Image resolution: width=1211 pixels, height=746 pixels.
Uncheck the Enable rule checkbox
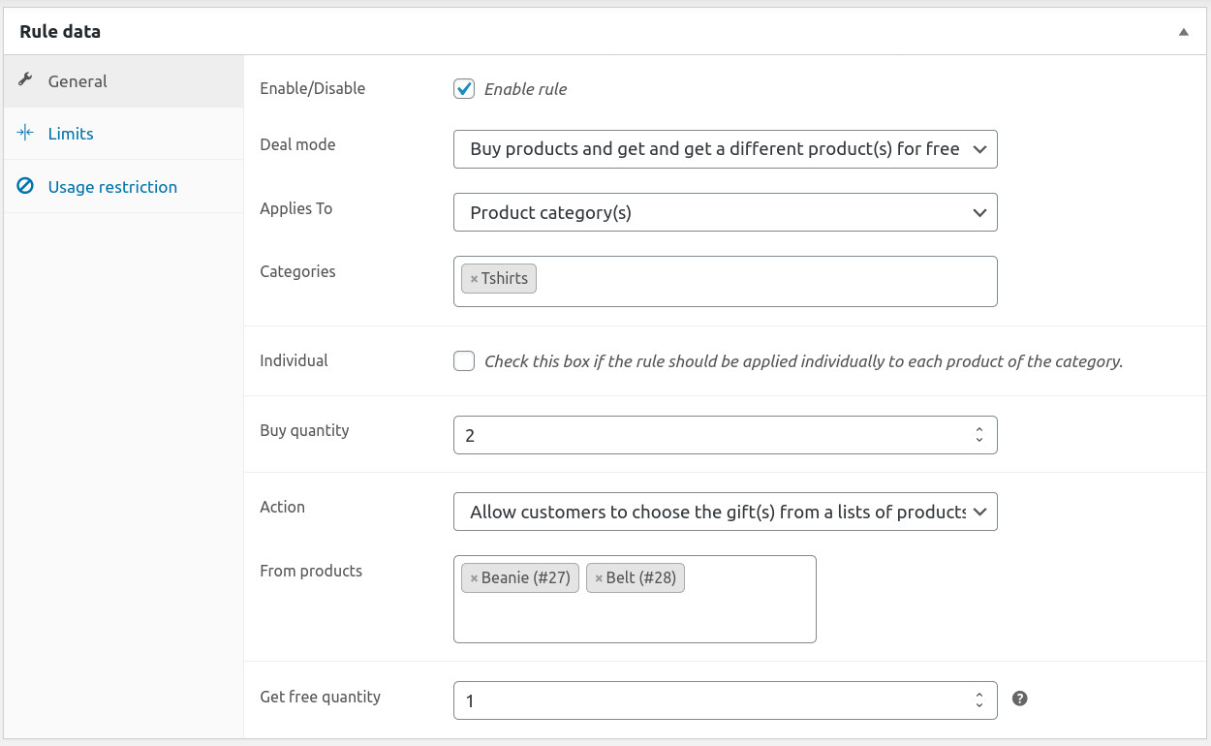pos(464,89)
